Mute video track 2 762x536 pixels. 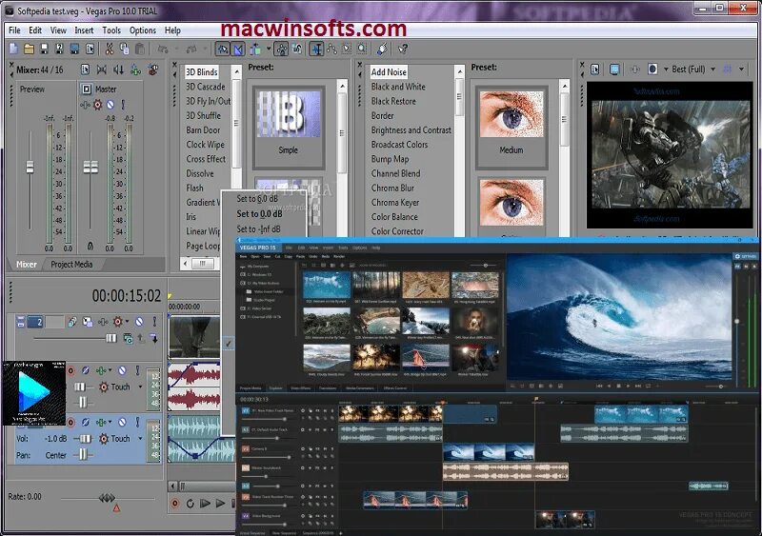tap(139, 322)
